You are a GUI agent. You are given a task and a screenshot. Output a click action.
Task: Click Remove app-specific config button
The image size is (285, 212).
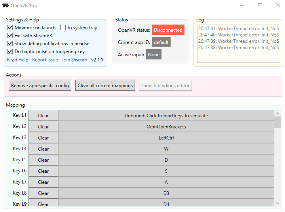pos(40,85)
